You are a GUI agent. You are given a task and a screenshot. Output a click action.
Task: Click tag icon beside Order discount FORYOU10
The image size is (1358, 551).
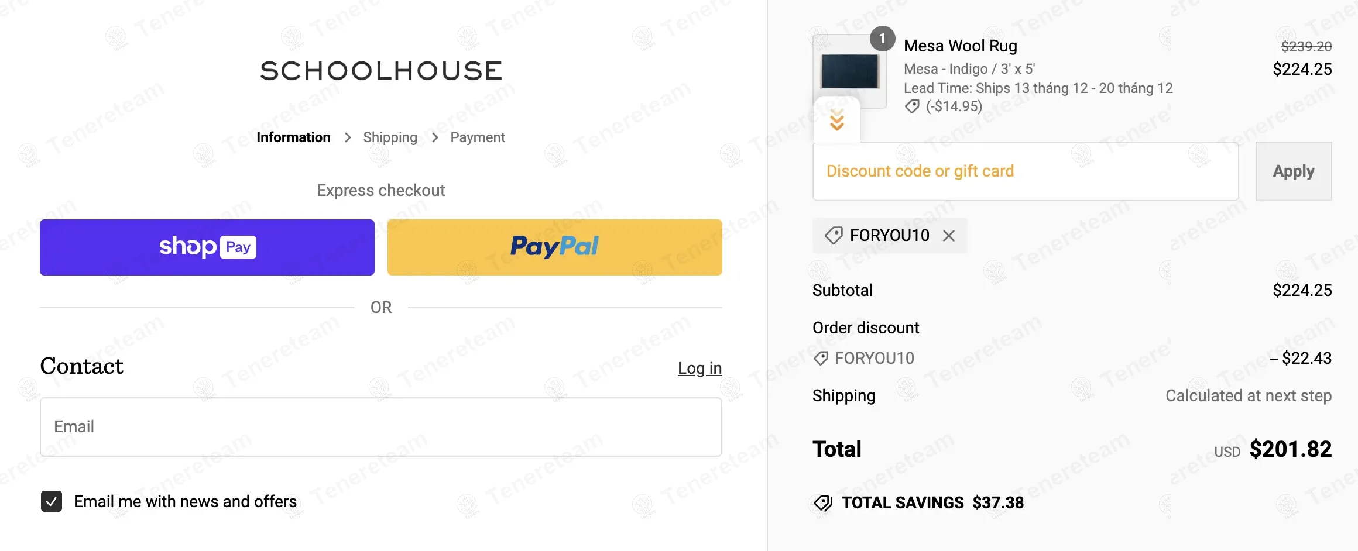821,358
